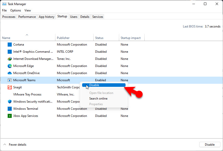Image resolution: width=223 pixels, height=151 pixels.
Task: Click Disabled status in Xbox App Services row
Action: tap(101, 116)
